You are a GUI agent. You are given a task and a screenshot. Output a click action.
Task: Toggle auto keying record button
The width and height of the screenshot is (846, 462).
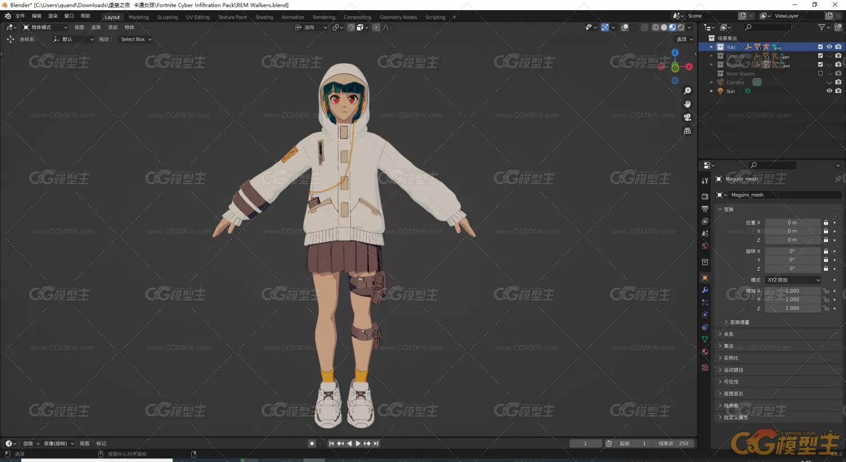tap(312, 443)
